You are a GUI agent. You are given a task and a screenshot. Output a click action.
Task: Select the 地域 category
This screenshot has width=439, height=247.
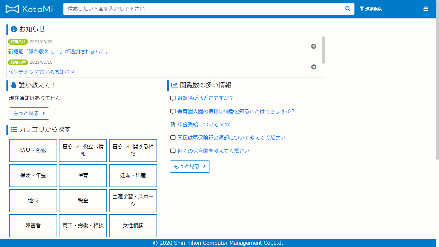point(33,201)
